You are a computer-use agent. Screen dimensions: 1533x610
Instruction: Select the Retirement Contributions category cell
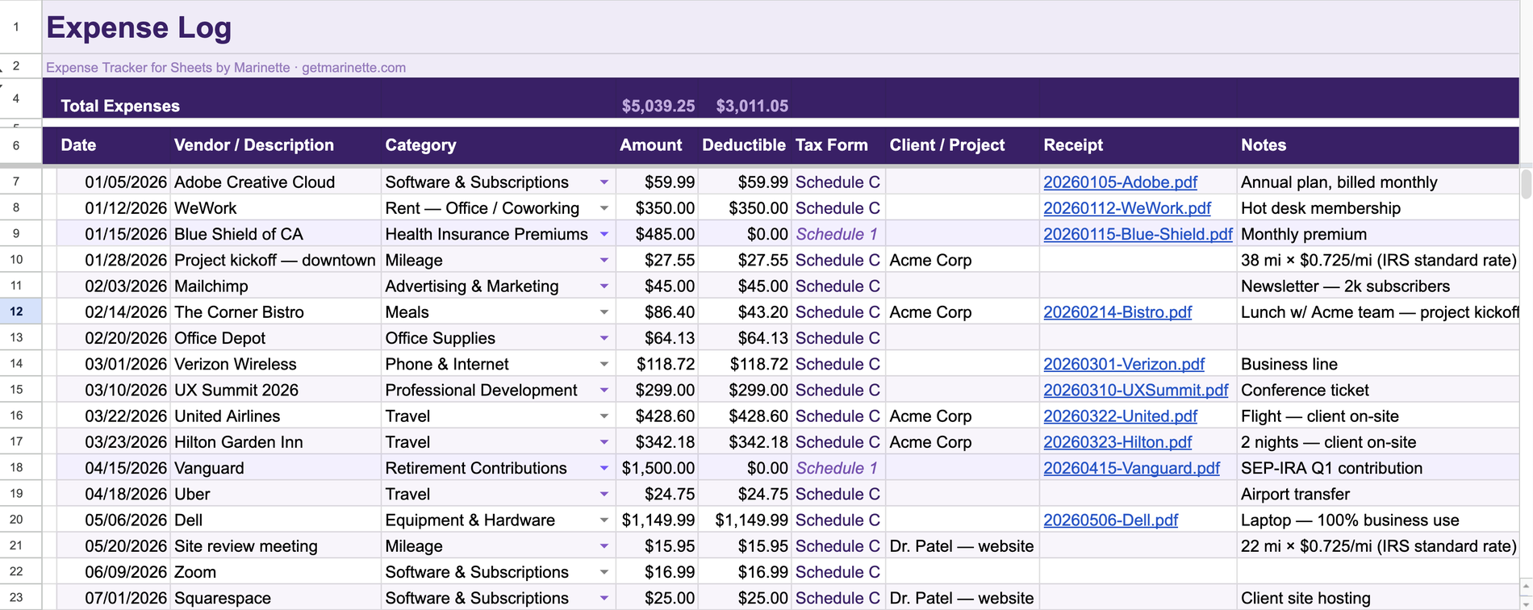498,468
